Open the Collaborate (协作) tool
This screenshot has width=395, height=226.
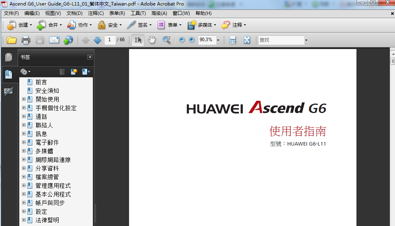pyautogui.click(x=79, y=25)
